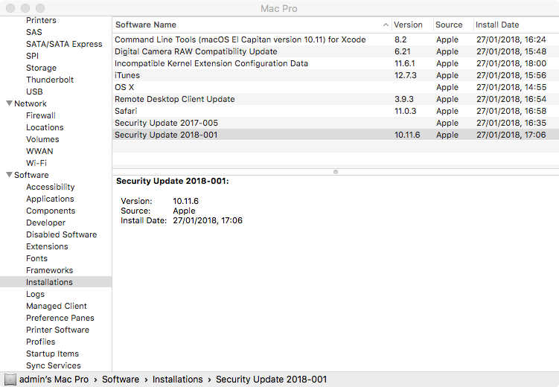The image size is (559, 387).
Task: Sort by Version column header
Action: coord(408,25)
